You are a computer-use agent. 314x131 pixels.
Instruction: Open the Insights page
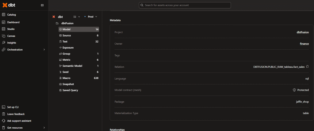(12, 43)
